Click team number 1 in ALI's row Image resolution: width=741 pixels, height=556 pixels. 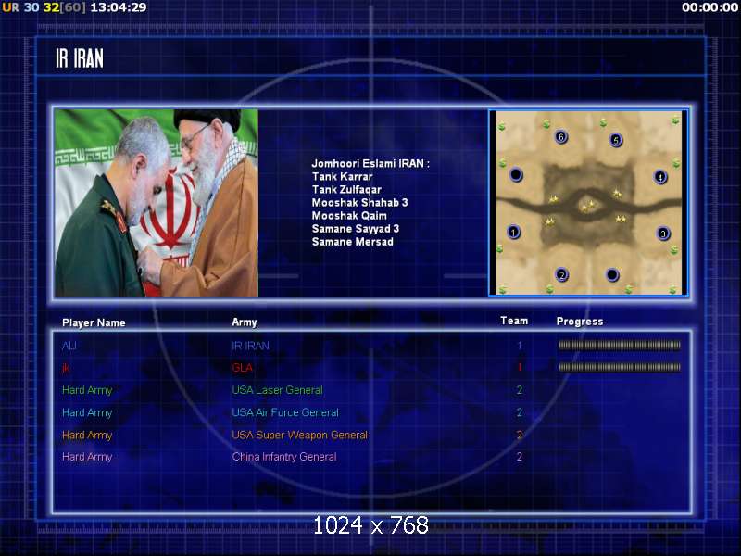[520, 346]
